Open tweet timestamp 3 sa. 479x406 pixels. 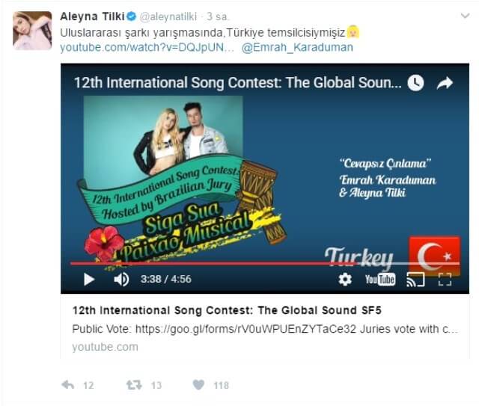(x=217, y=16)
